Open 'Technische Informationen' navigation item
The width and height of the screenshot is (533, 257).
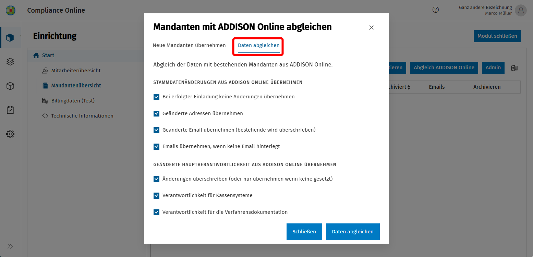82,116
